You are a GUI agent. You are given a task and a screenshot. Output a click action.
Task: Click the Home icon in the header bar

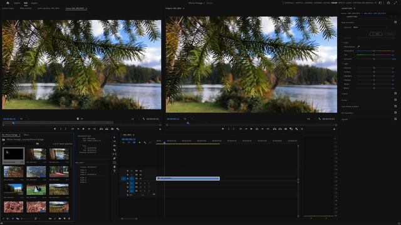coord(8,3)
